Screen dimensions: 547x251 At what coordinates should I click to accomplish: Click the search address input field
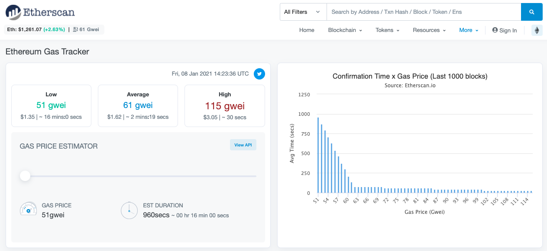tap(424, 12)
